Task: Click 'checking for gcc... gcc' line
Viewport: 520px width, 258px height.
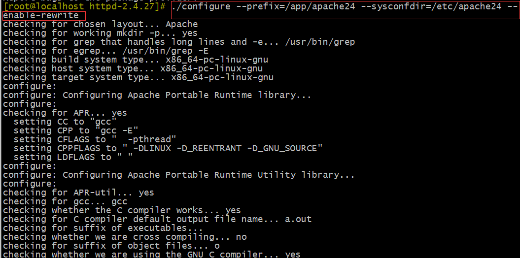Action: point(65,201)
